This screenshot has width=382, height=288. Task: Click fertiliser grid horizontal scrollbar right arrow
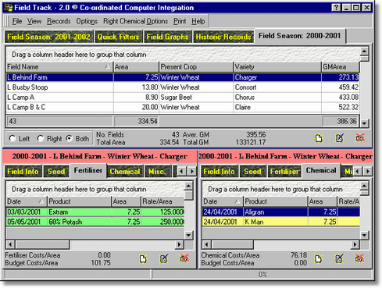pos(179,244)
